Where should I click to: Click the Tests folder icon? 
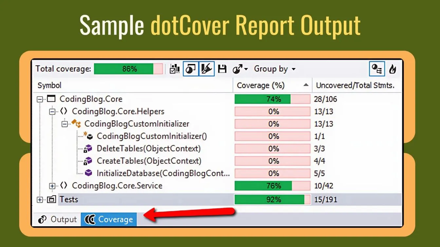(51, 199)
